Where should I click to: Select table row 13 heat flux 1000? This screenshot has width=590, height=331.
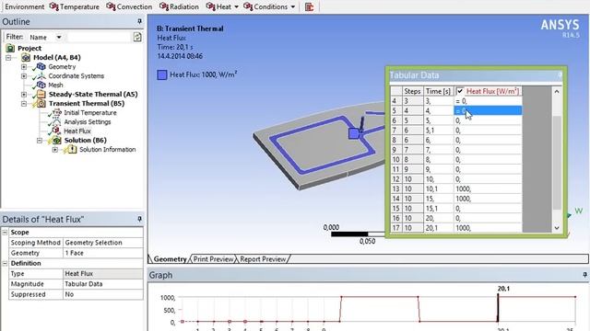tap(488, 188)
